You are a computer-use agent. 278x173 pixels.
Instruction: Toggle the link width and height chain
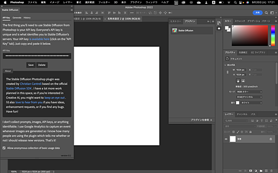pyautogui.click(x=227, y=72)
